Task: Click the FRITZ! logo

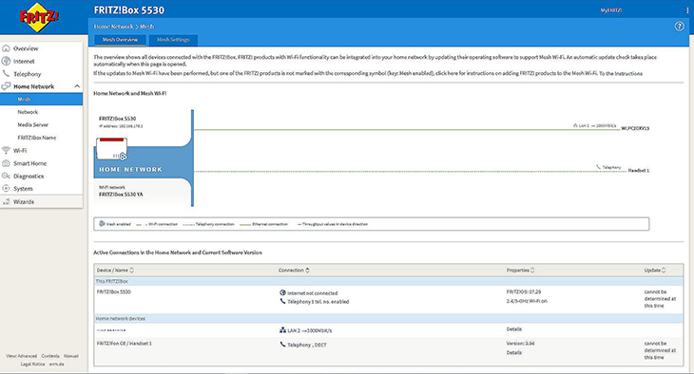Action: (x=39, y=18)
